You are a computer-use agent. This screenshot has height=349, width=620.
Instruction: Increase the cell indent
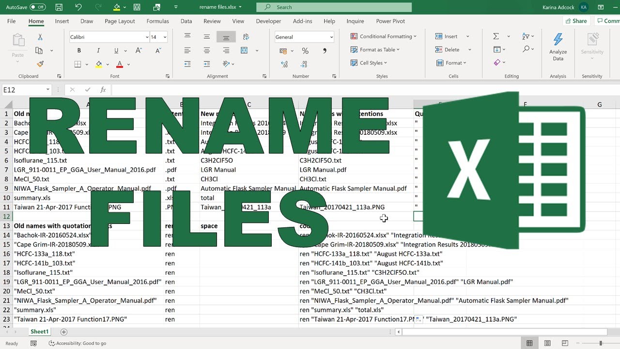[207, 63]
